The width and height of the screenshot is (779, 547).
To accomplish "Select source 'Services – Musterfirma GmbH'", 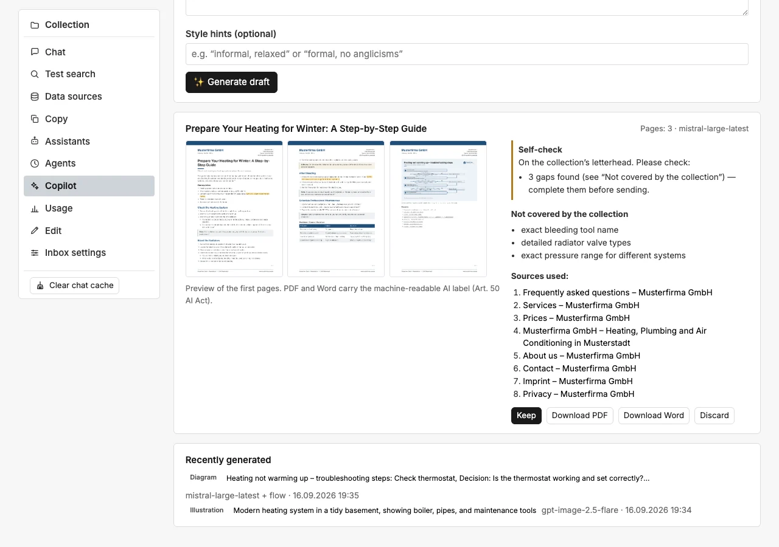I will coord(581,306).
